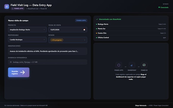Expand the Estado dropdown arrow
173x108 pixels.
tap(85, 40)
